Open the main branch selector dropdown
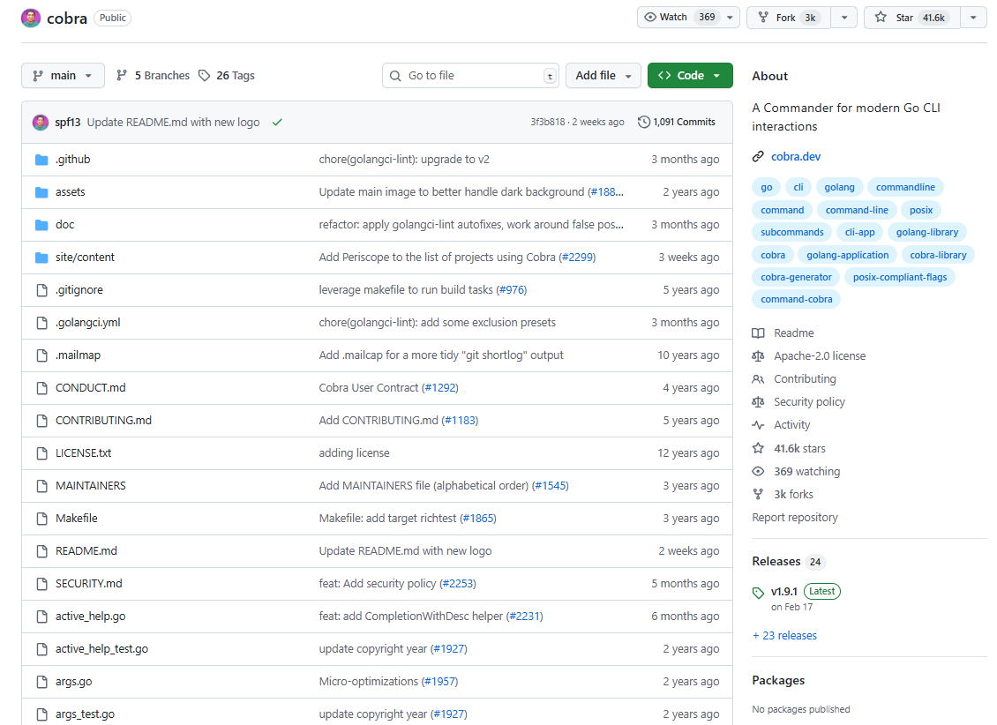 (63, 76)
